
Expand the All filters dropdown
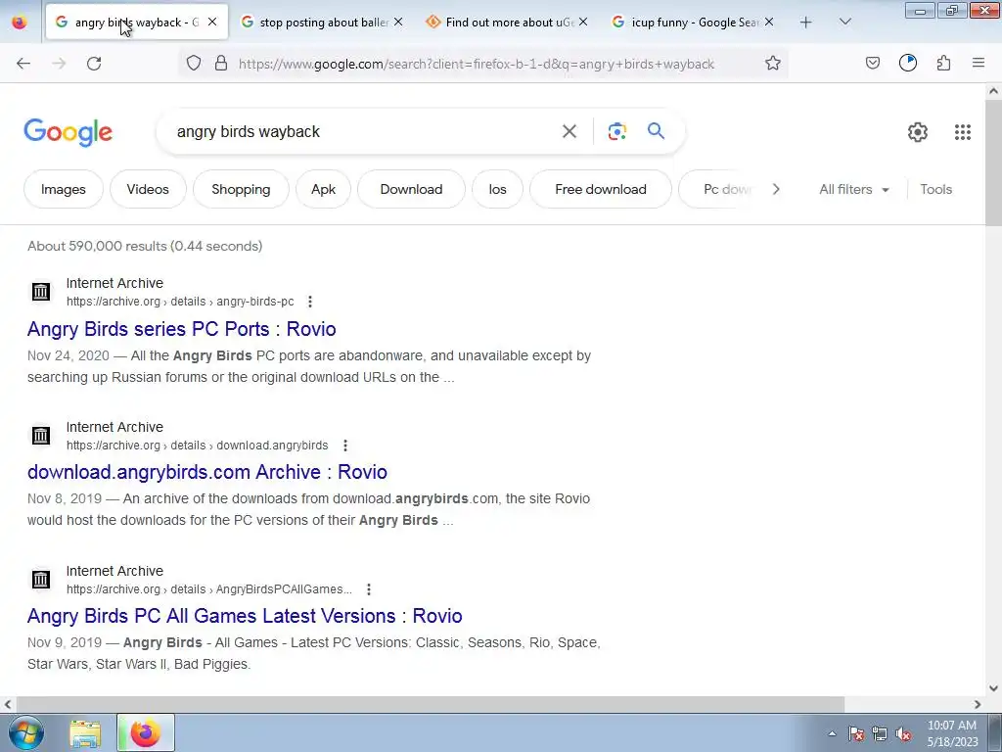[x=854, y=189]
